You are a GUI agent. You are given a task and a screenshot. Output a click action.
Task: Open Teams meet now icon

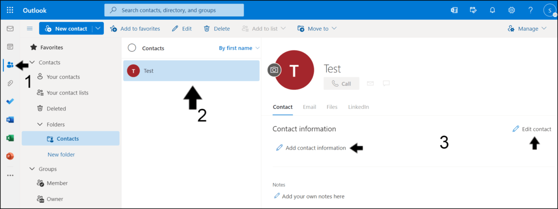coord(454,10)
